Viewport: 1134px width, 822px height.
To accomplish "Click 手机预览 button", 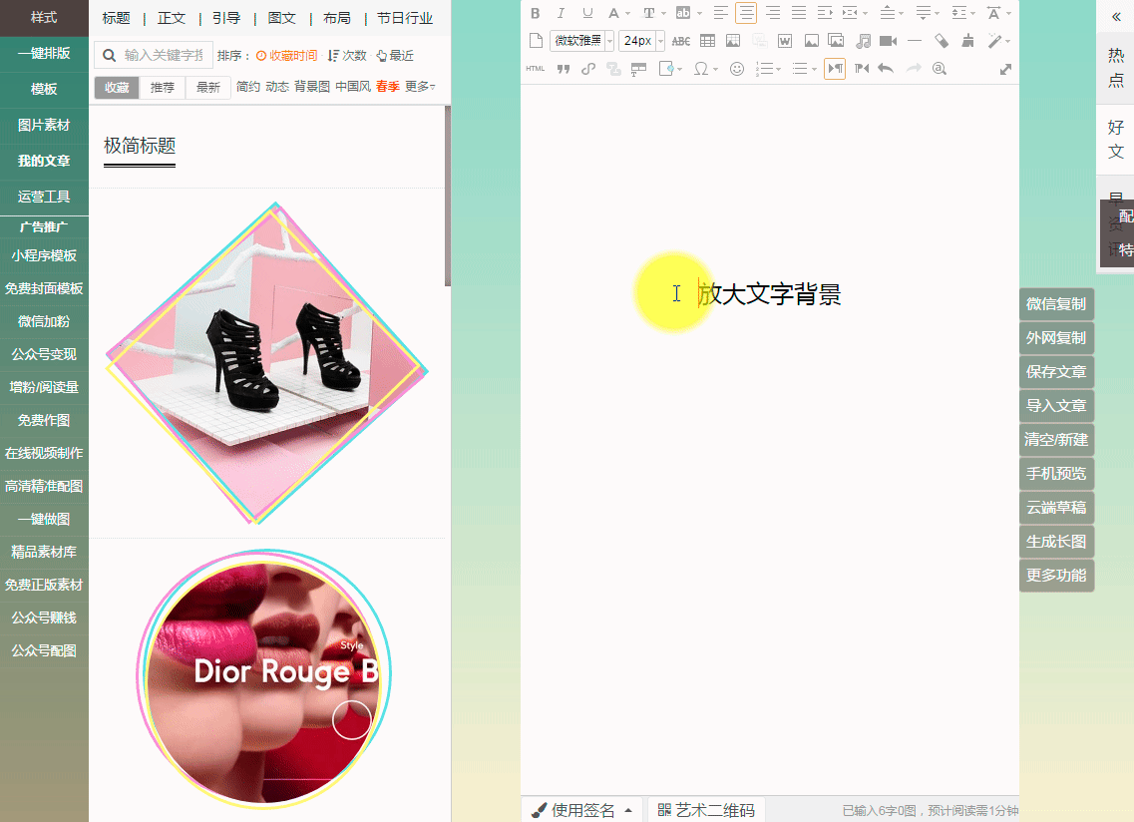I will tap(1056, 473).
